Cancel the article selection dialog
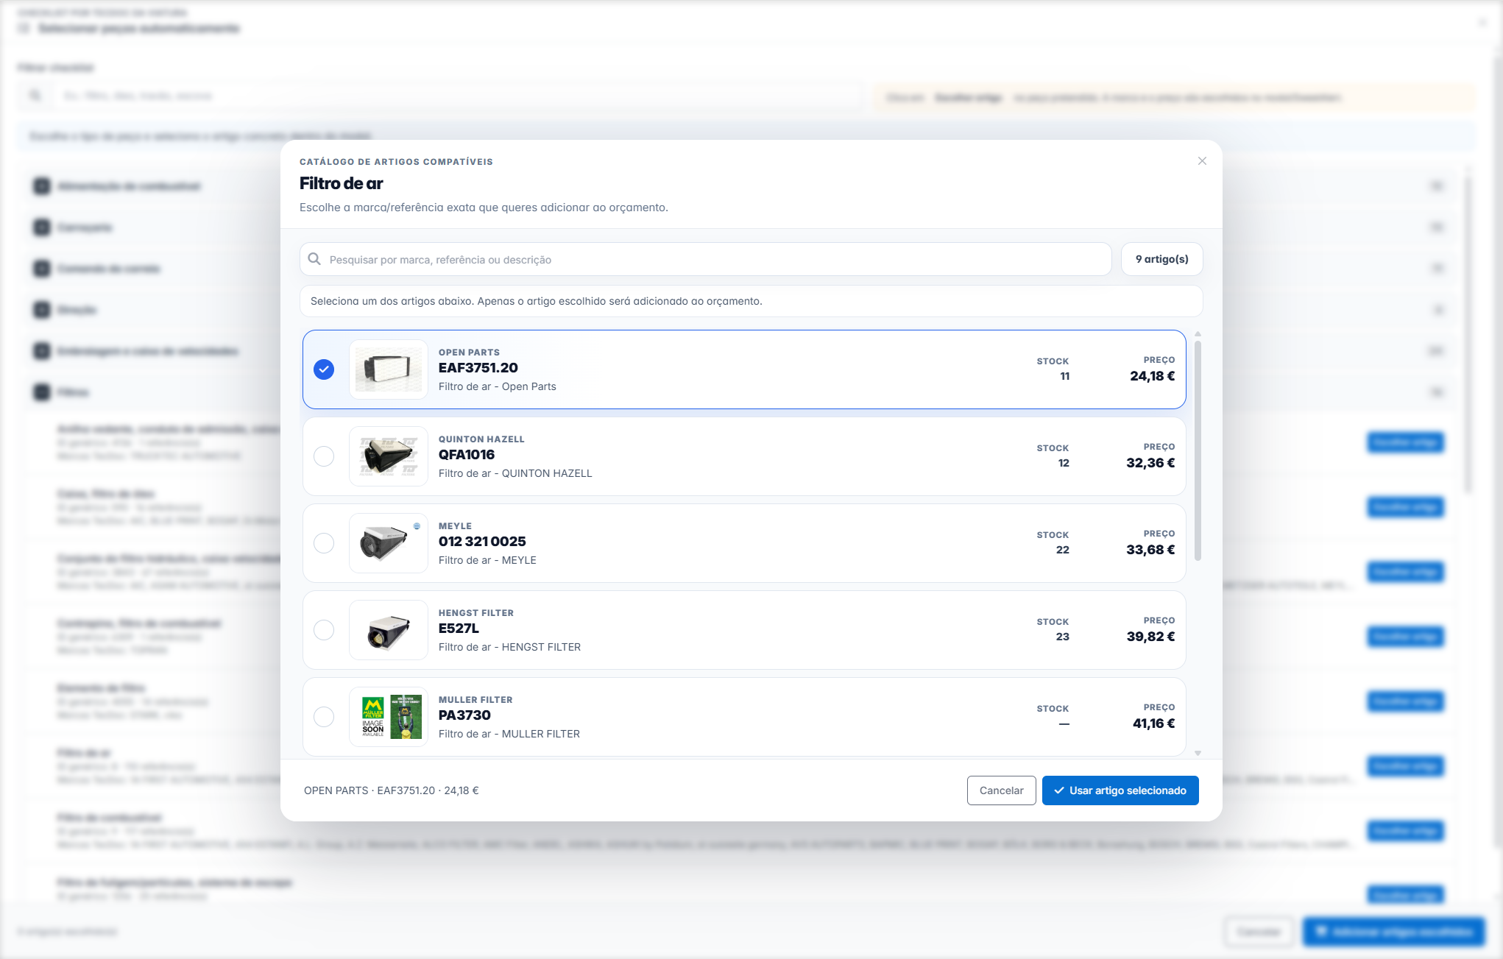 (x=1001, y=790)
